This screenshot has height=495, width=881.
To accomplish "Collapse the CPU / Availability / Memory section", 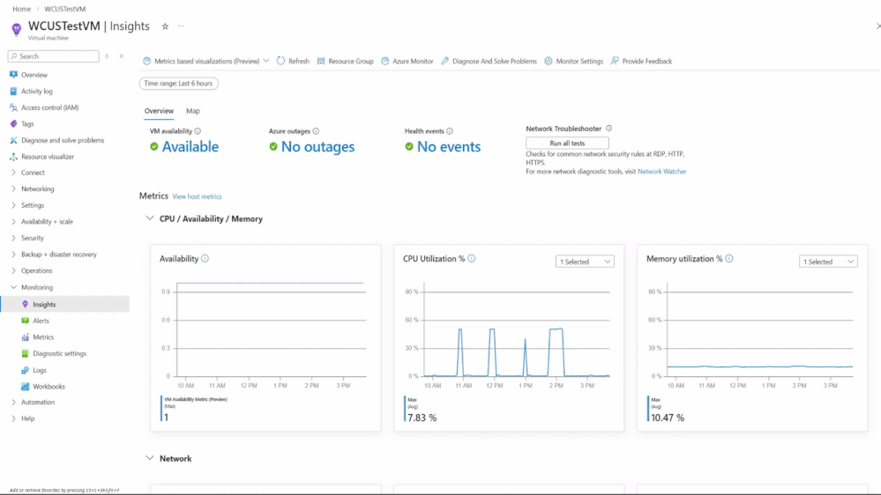I will (x=149, y=218).
